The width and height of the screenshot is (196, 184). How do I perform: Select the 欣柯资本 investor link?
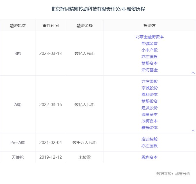[x=149, y=121]
